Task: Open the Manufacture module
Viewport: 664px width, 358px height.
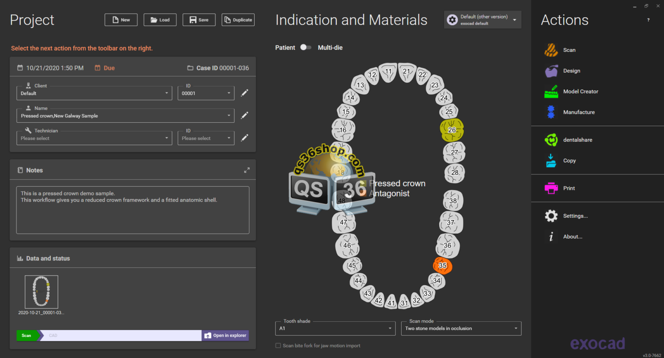Action: pos(579,112)
